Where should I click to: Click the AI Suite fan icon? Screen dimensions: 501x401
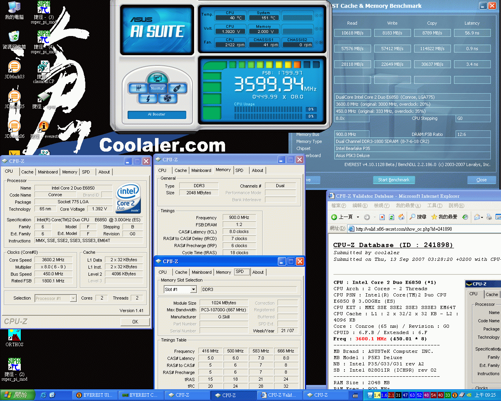[x=168, y=98]
